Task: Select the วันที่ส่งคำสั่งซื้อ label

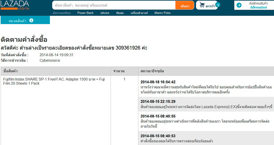Action: click(14, 55)
